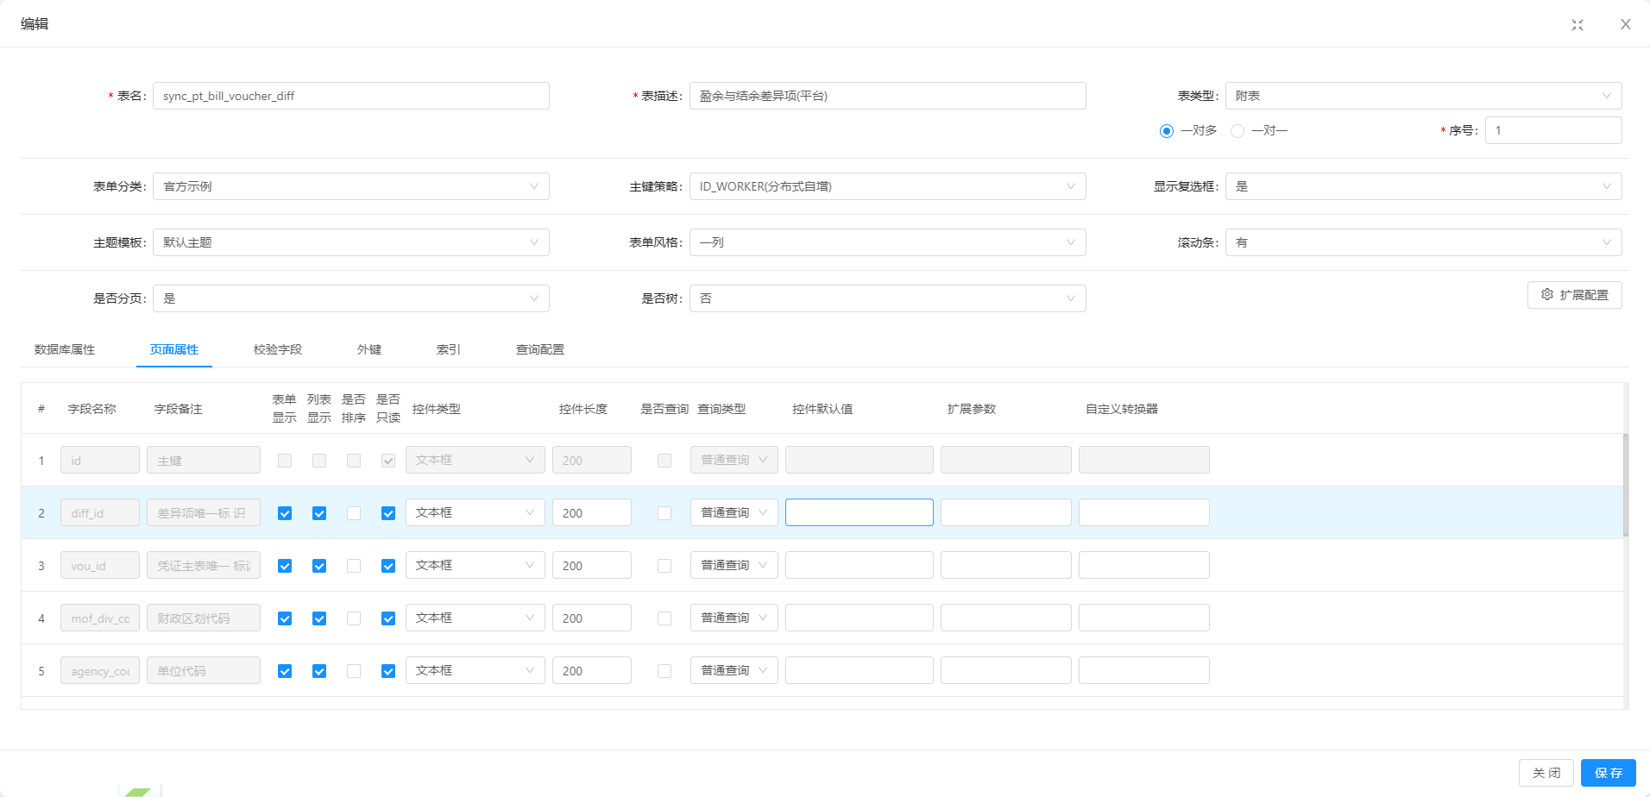This screenshot has height=797, width=1650.
Task: Click the table vertical scrollbar
Action: (1626, 485)
